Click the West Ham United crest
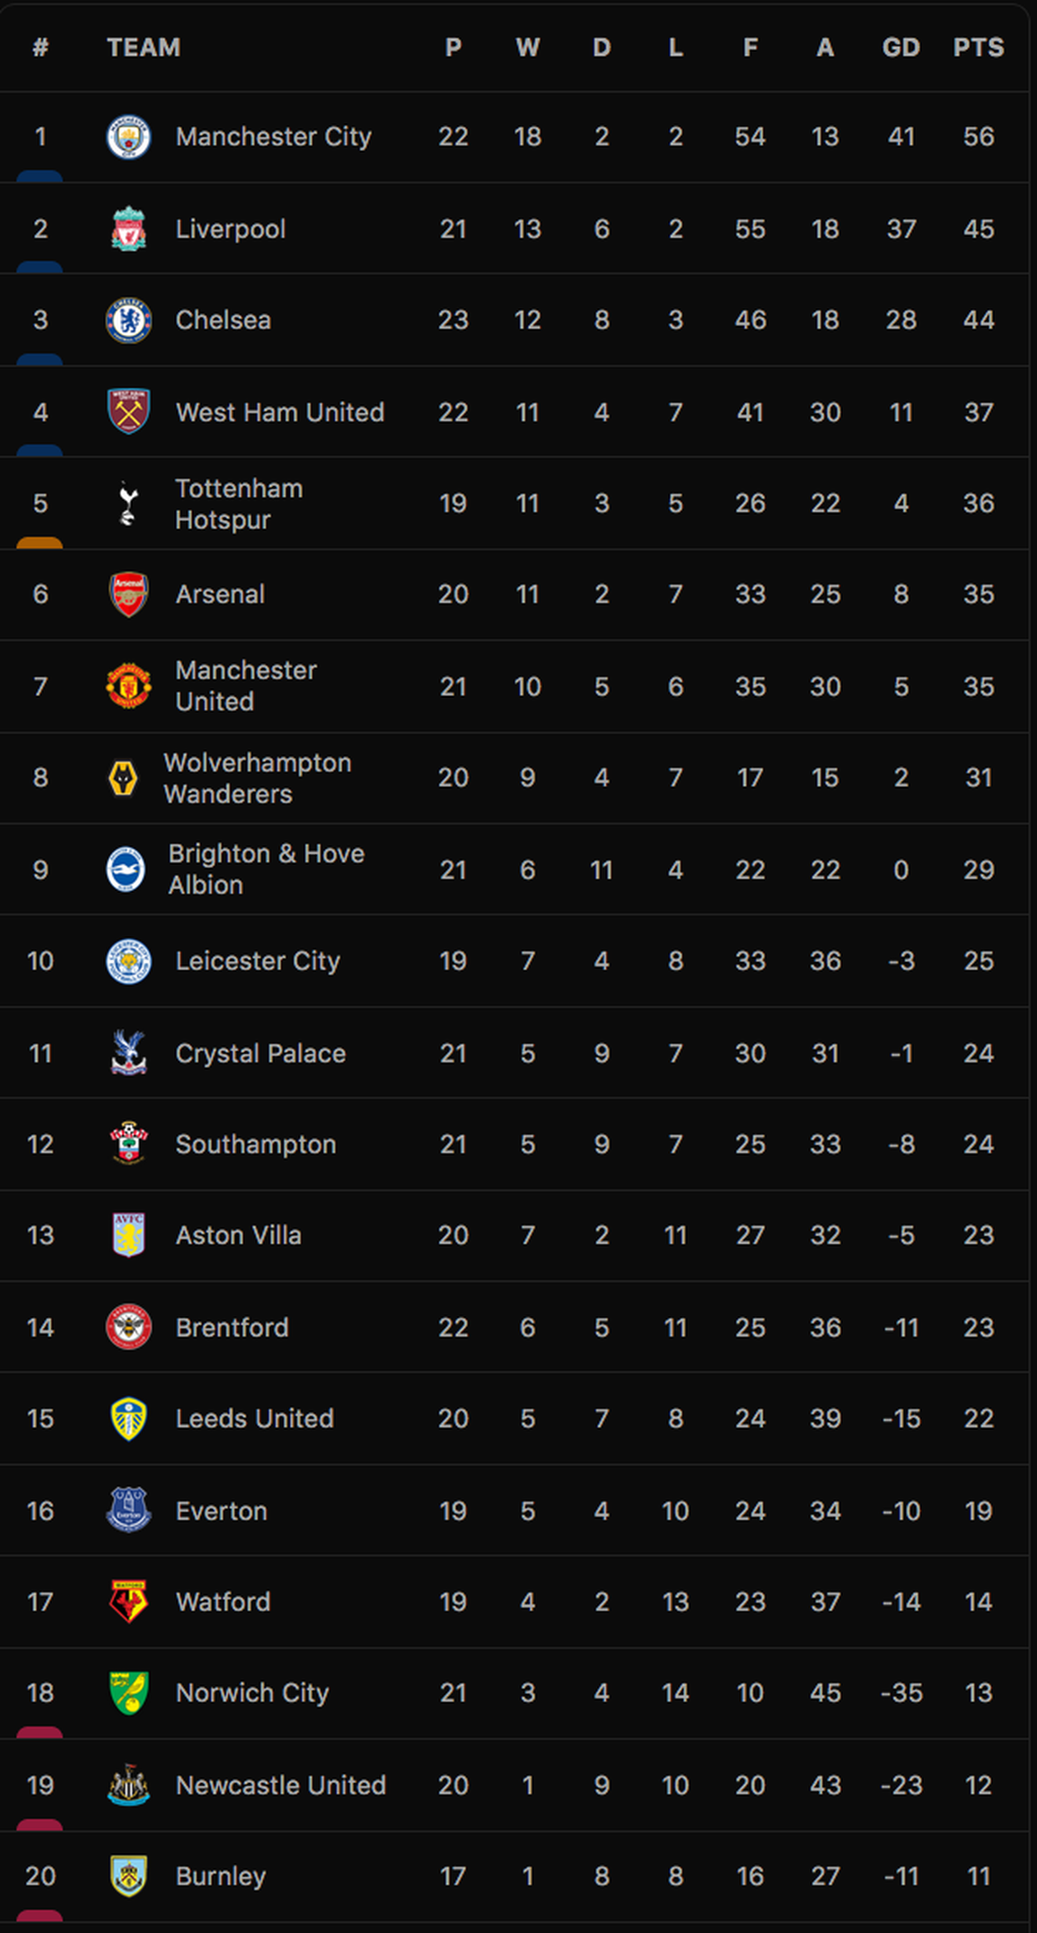 [128, 411]
